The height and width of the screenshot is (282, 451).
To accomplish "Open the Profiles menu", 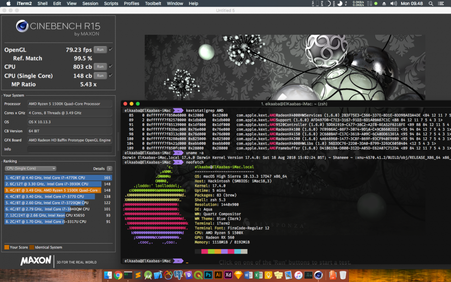I will (131, 4).
